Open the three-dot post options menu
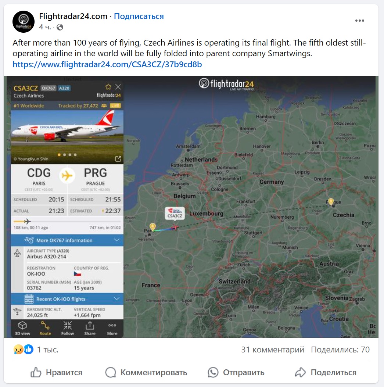This screenshot has width=384, height=387. [x=360, y=21]
